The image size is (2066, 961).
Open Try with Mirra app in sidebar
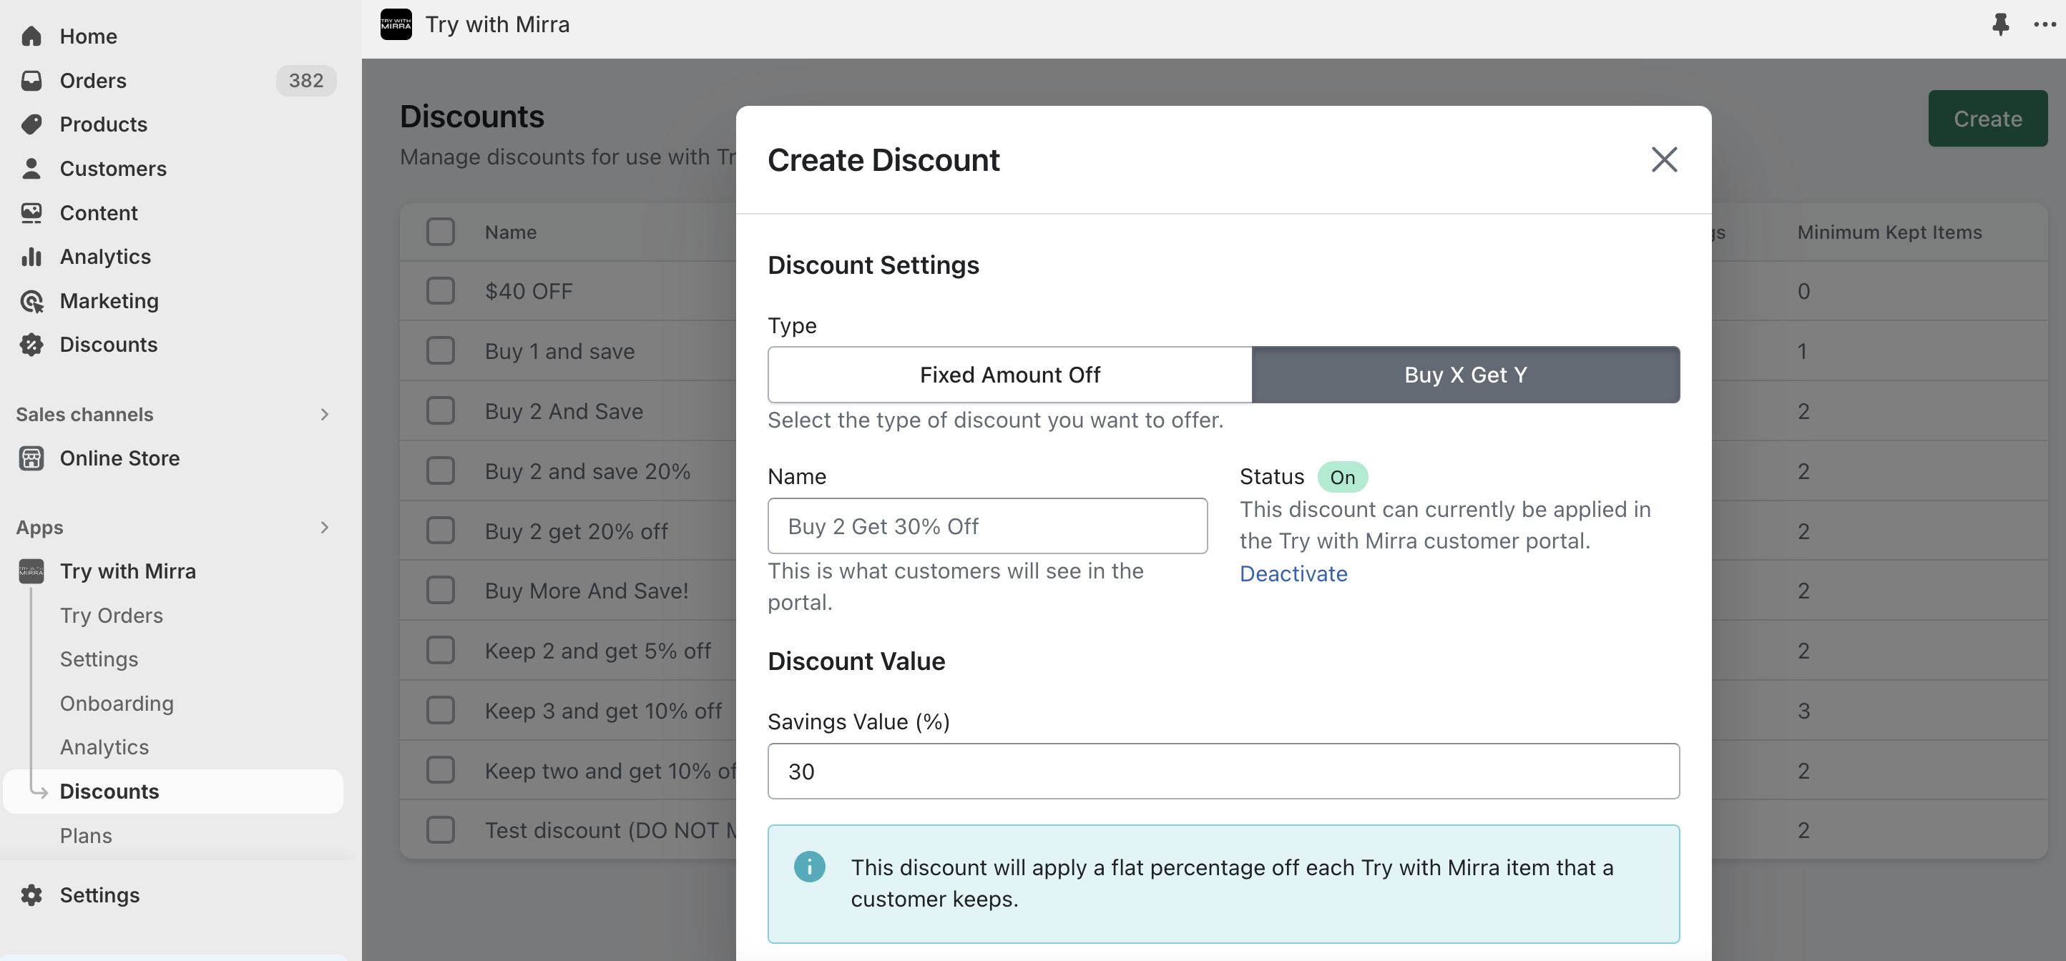(127, 571)
